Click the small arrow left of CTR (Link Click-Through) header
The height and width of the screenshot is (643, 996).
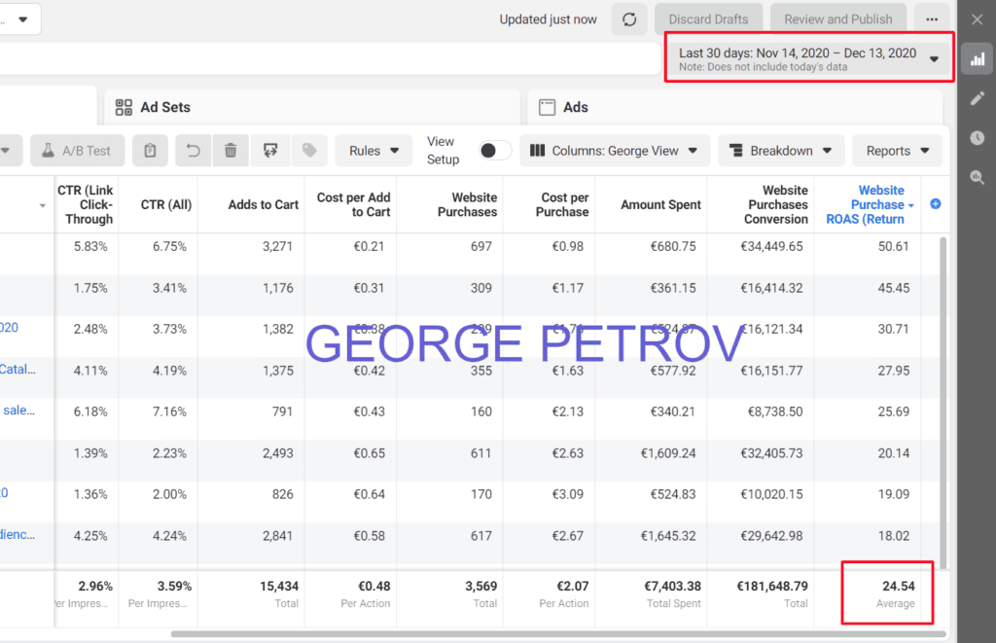tap(43, 205)
